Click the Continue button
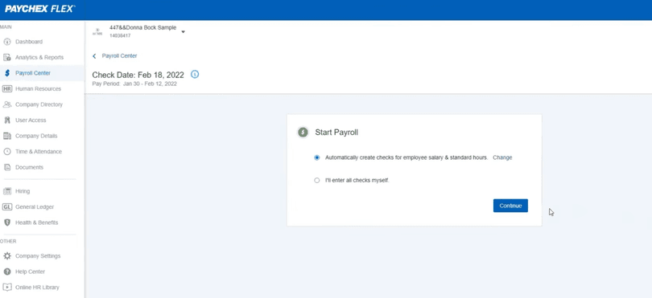The width and height of the screenshot is (652, 298). 510,206
